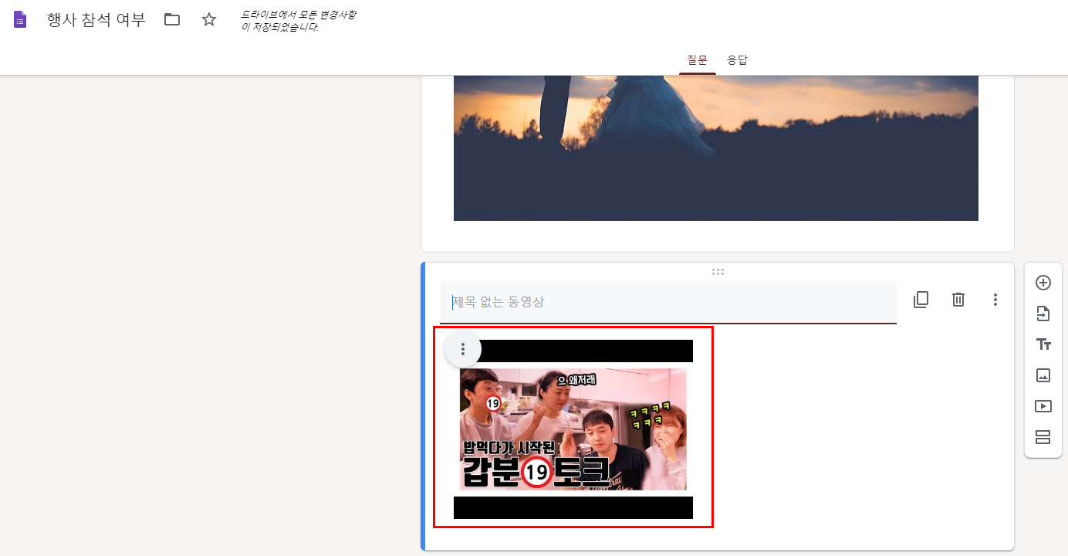
Task: Add question with the plus circle icon
Action: [1043, 283]
